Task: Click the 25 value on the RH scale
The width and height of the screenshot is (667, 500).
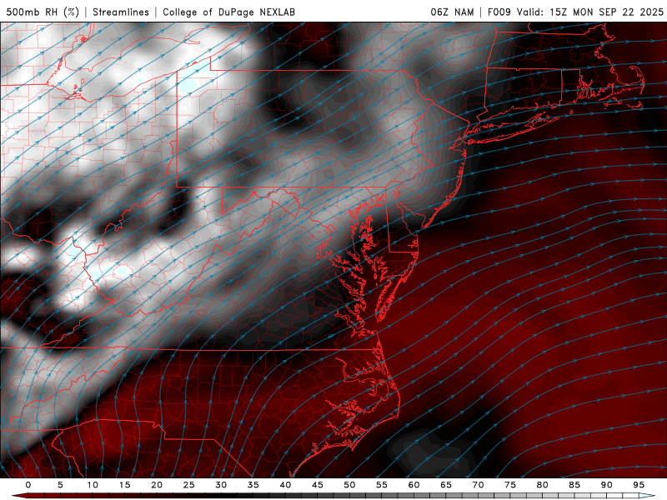Action: pos(189,485)
